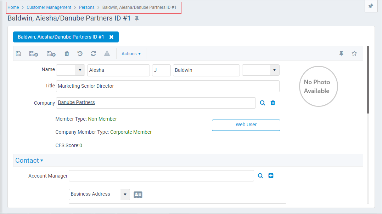This screenshot has height=214, width=382.
Task: Refresh the record with the refresh icon
Action: 93,53
